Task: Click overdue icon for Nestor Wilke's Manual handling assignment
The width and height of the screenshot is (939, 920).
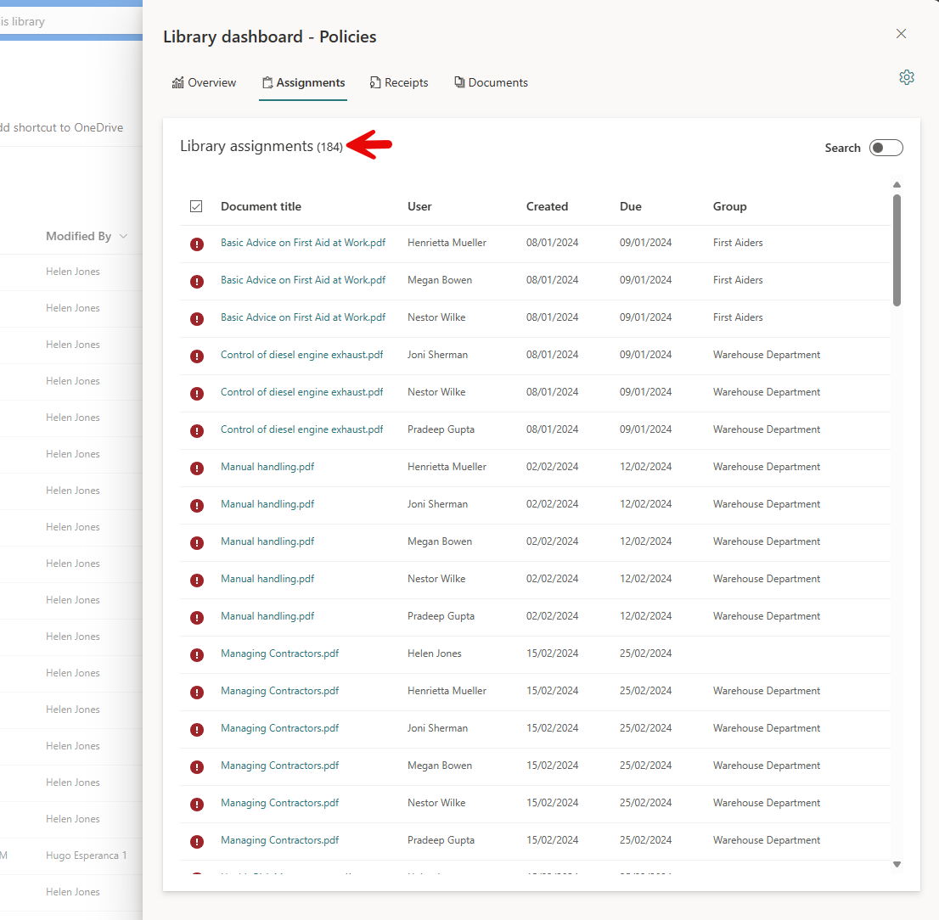Action: [196, 580]
